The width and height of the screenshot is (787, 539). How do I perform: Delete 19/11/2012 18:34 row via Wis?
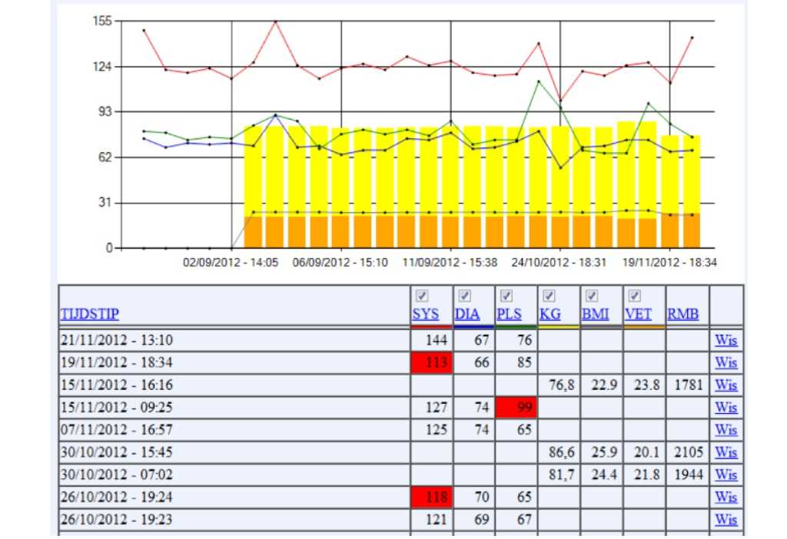click(x=726, y=362)
